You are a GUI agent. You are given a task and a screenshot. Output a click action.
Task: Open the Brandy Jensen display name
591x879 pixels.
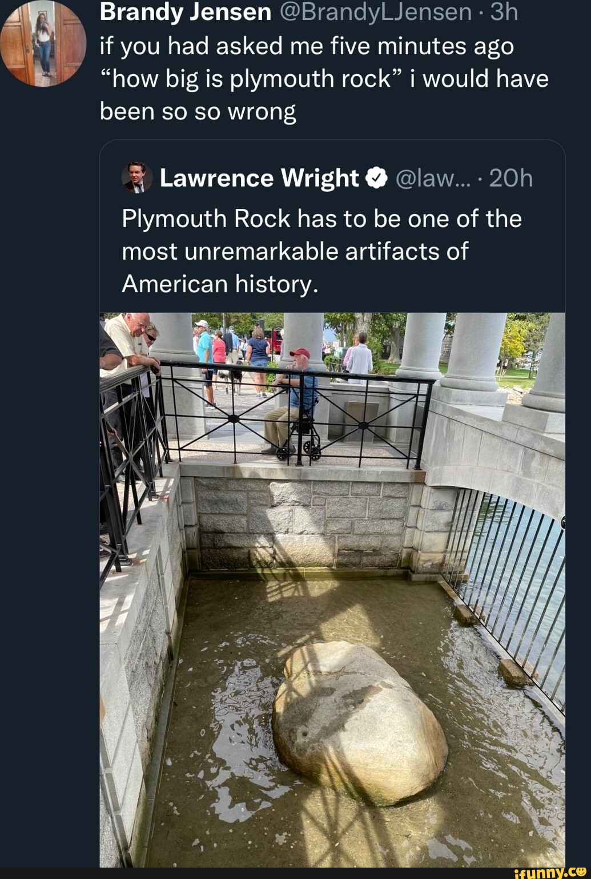click(x=186, y=12)
